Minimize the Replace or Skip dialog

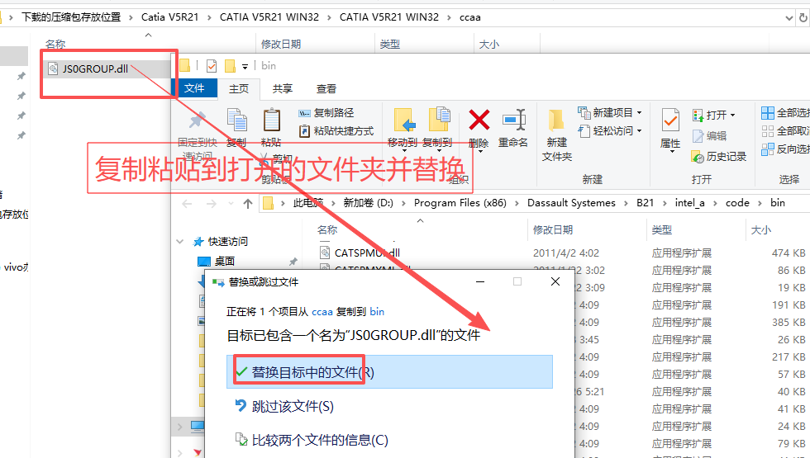(x=480, y=281)
